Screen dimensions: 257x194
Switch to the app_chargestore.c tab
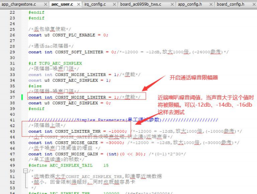click(x=19, y=4)
